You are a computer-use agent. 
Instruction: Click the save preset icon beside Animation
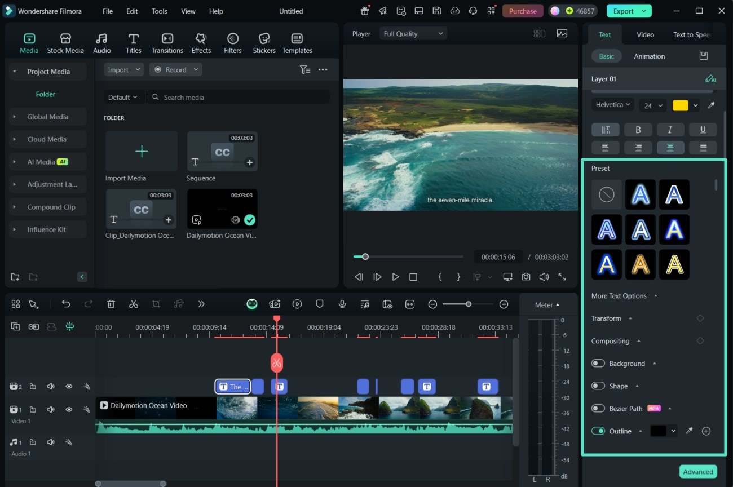[x=703, y=56]
